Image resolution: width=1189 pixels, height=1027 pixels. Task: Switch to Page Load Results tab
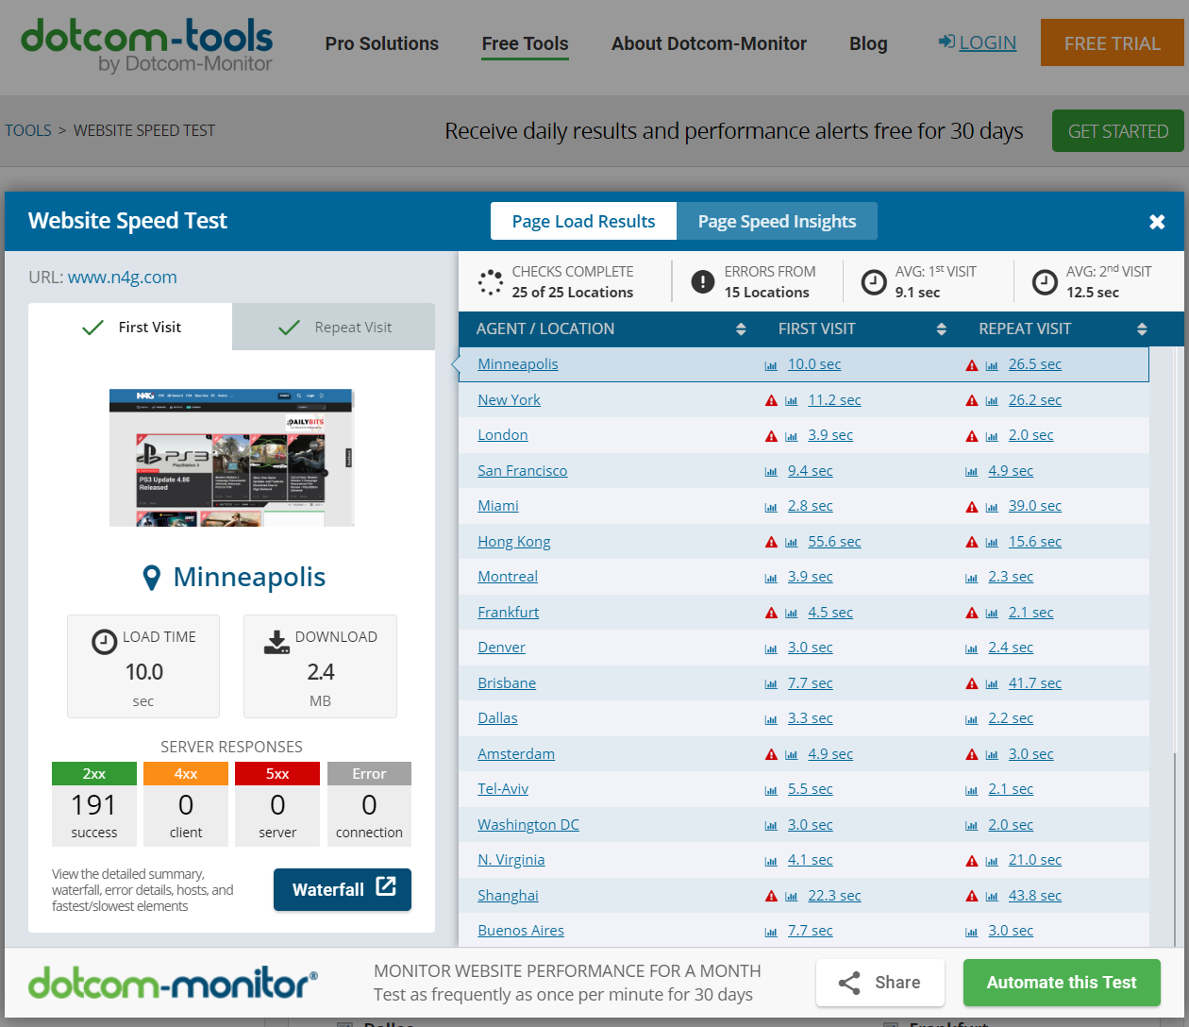(583, 221)
